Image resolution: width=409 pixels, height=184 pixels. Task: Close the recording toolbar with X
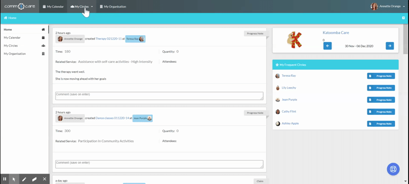[44, 179]
